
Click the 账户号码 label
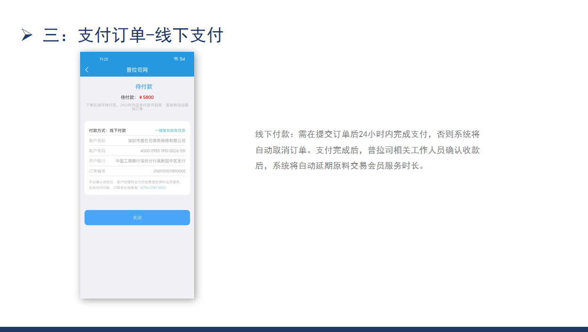pyautogui.click(x=98, y=151)
